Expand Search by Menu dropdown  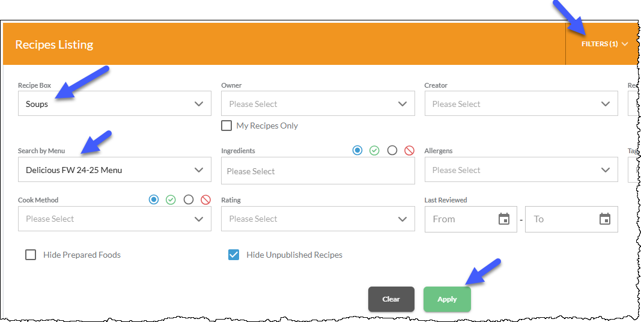click(x=115, y=169)
